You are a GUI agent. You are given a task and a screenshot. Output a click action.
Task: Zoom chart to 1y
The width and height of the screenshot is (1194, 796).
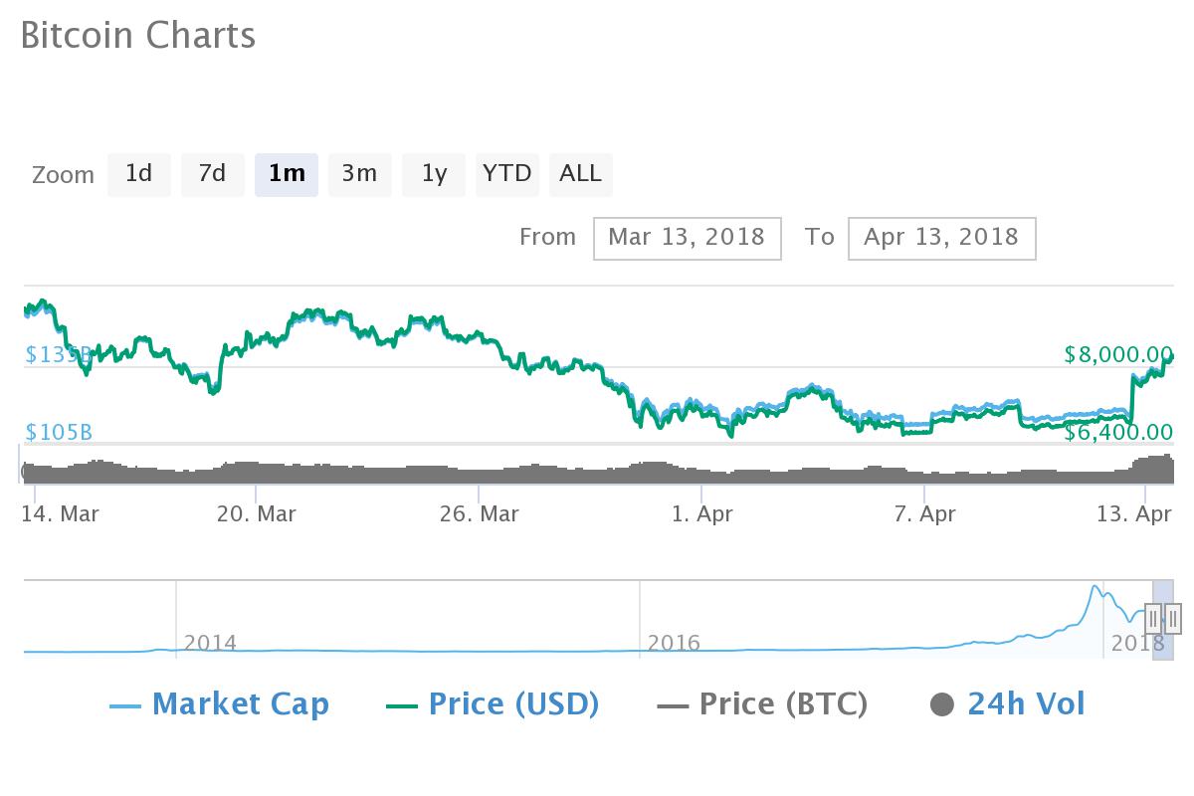[x=434, y=174]
